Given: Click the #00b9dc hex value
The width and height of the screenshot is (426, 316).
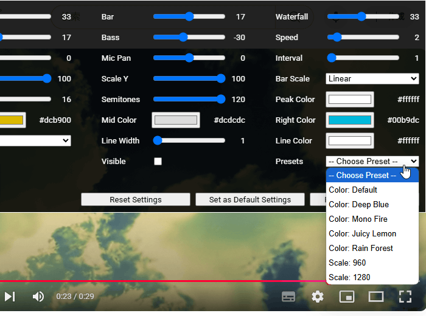Looking at the screenshot, I should click(x=403, y=120).
